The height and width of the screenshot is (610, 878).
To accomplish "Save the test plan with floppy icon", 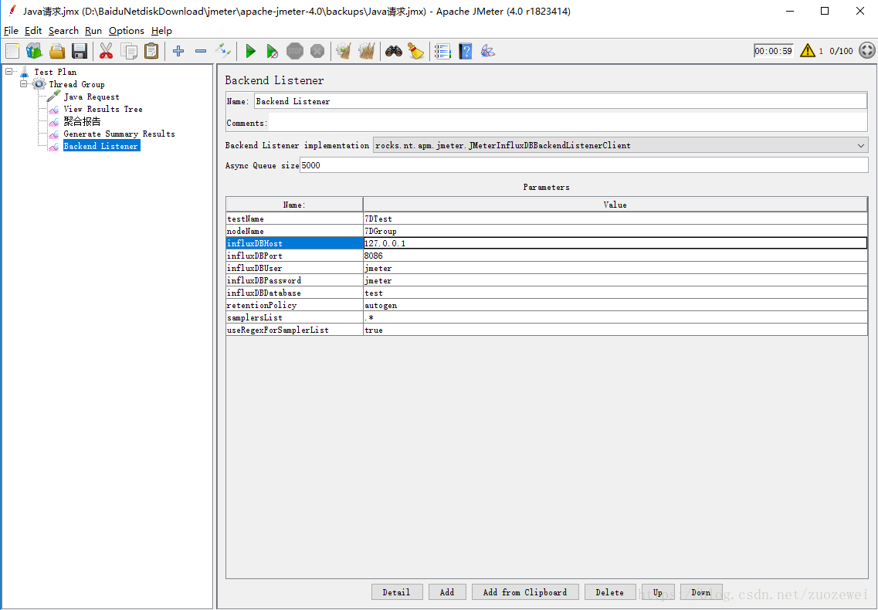I will (80, 51).
